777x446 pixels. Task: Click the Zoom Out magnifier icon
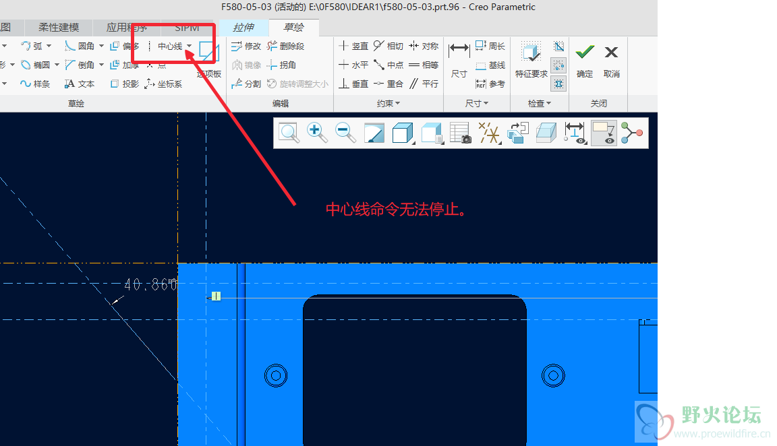coord(345,133)
